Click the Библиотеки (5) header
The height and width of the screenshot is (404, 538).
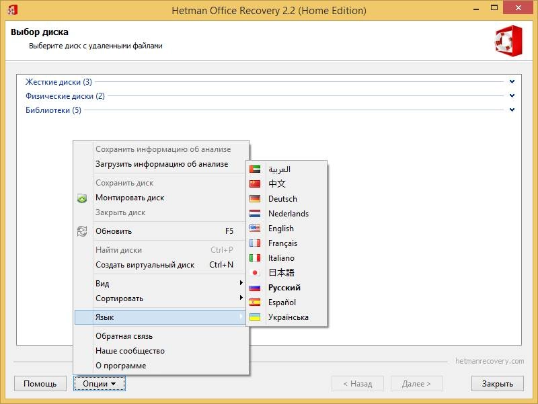54,110
